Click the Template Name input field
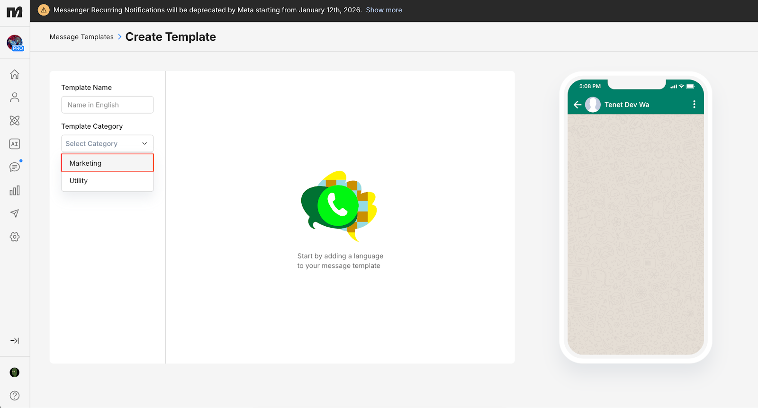 (x=107, y=105)
